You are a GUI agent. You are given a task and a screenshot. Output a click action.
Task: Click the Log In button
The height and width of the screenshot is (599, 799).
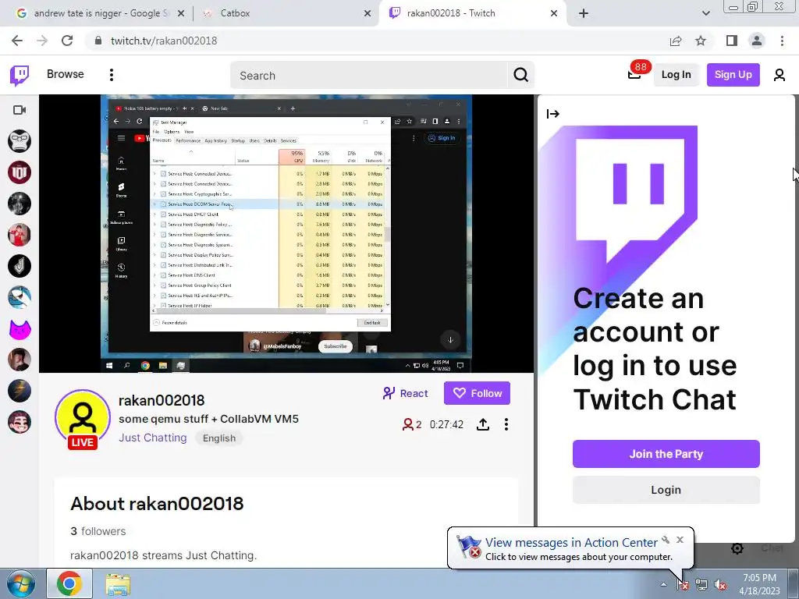[676, 75]
